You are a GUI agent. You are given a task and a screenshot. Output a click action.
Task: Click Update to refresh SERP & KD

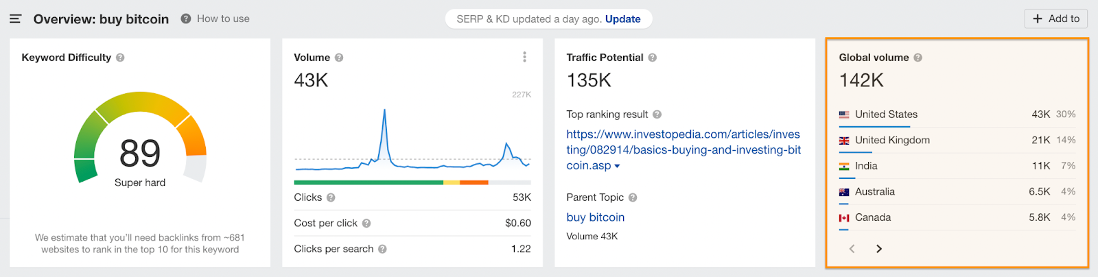[622, 19]
